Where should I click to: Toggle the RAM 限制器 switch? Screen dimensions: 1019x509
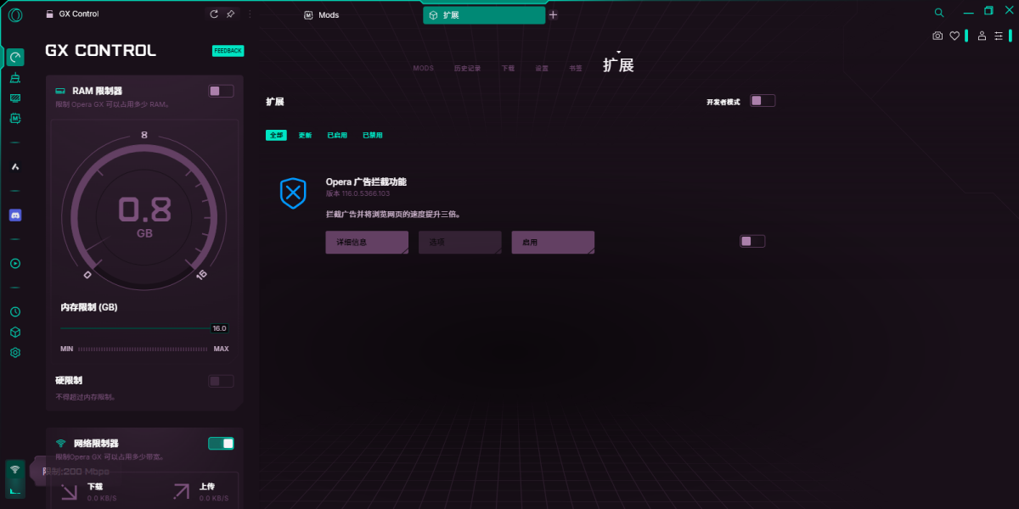click(x=221, y=91)
